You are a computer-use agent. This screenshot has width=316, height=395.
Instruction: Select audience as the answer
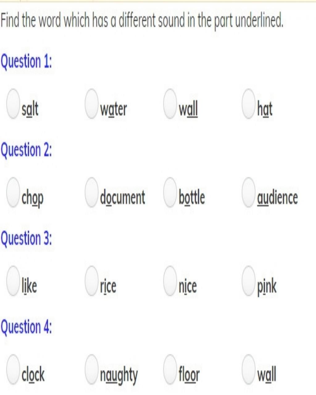click(249, 192)
